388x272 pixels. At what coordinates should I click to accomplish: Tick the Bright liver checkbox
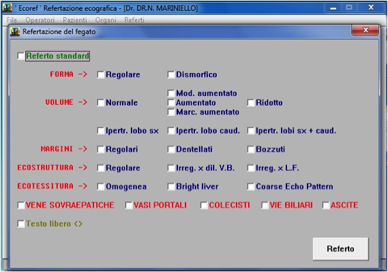(x=171, y=187)
